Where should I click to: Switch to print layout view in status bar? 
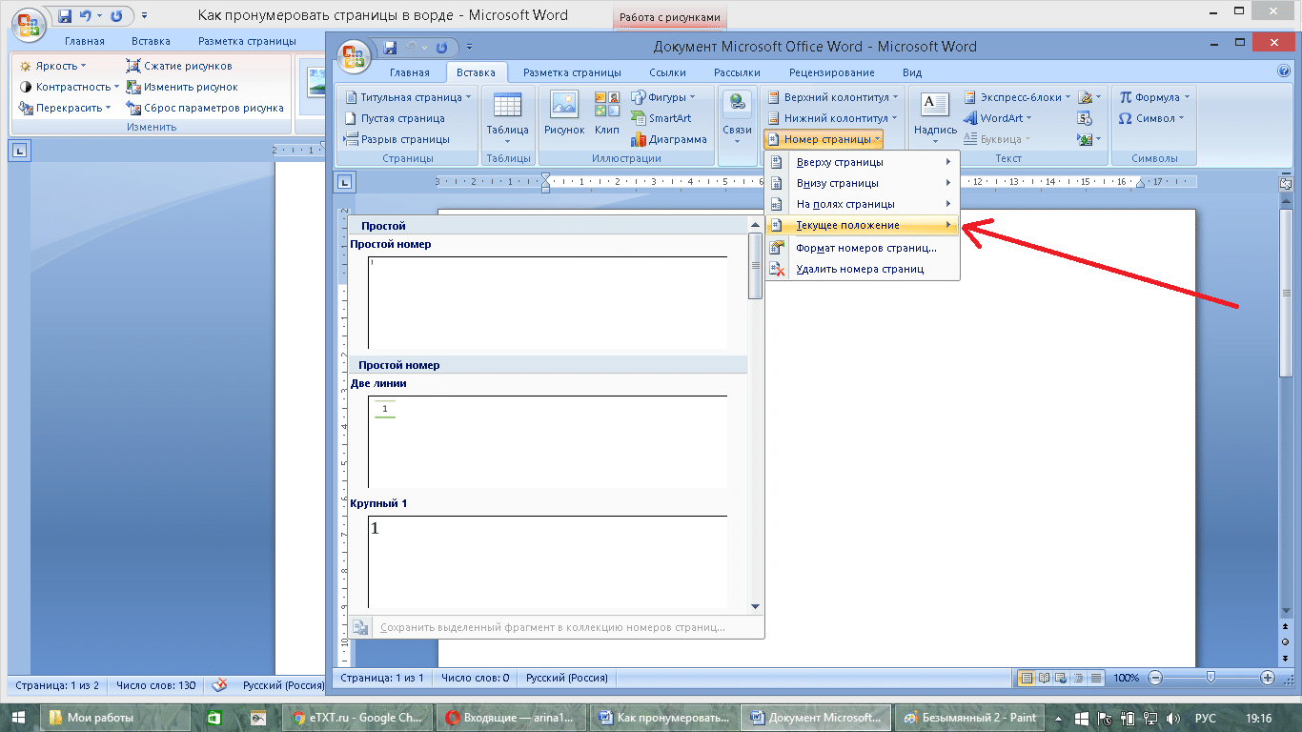coord(1027,678)
